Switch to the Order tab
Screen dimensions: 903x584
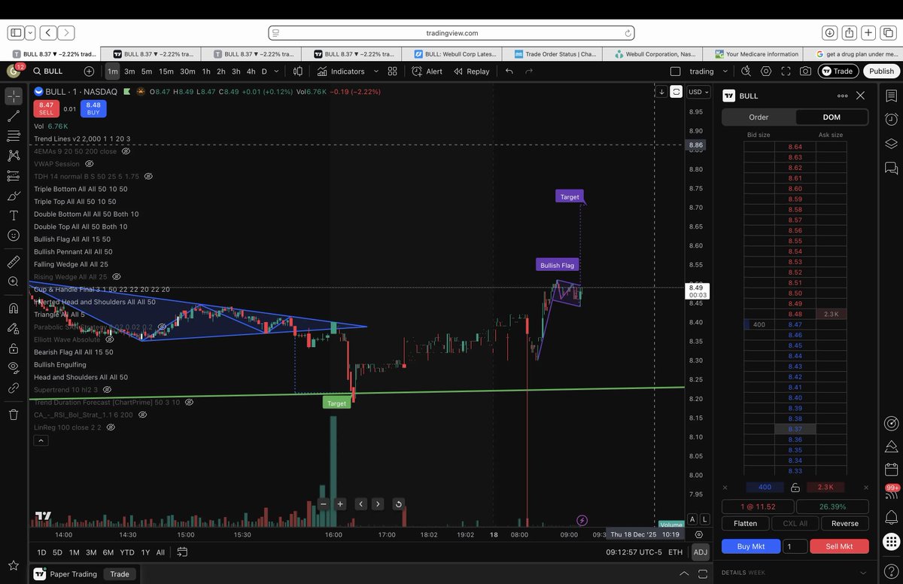[x=759, y=117]
